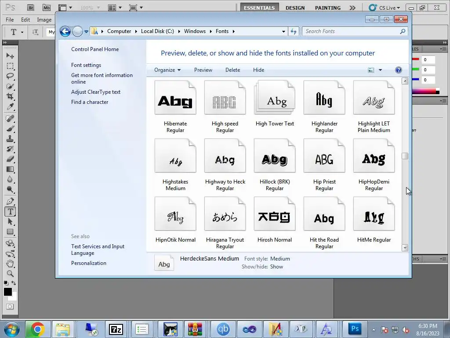Image resolution: width=450 pixels, height=338 pixels.
Task: Open recent pages dropdown next to navigation arrows
Action: coord(86,32)
